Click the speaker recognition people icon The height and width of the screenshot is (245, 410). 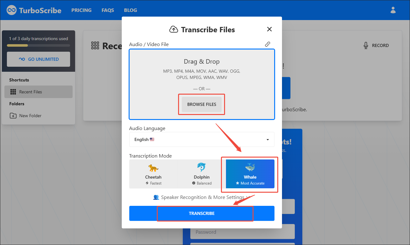click(156, 197)
